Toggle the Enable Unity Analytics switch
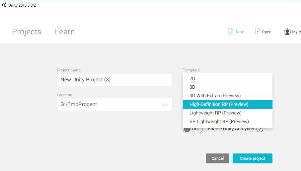The width and height of the screenshot is (301, 171). (193, 129)
